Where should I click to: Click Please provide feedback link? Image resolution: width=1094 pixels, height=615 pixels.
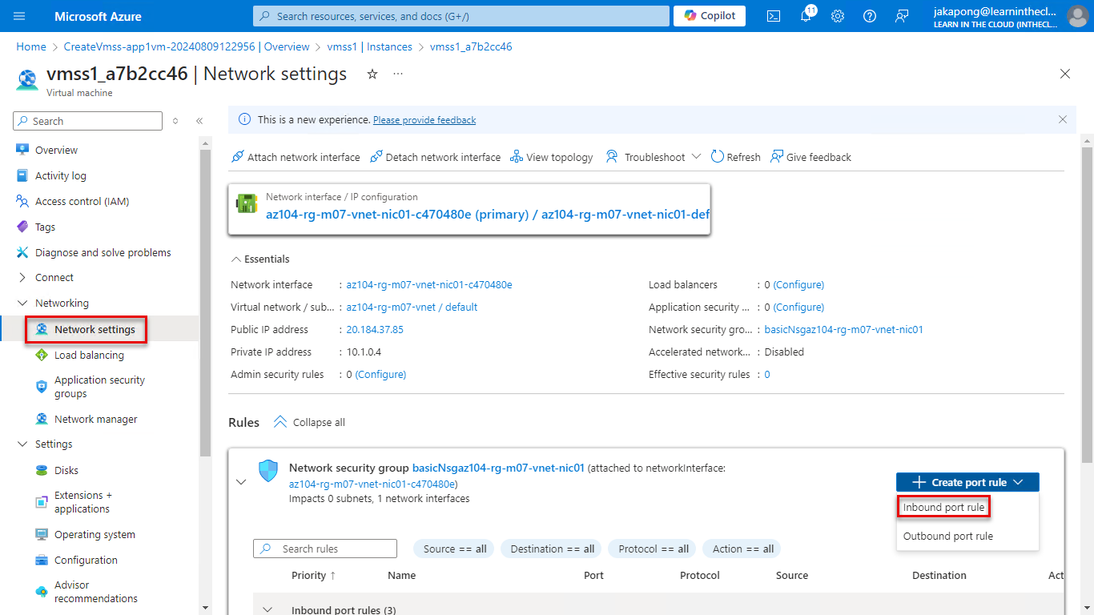pyautogui.click(x=424, y=120)
